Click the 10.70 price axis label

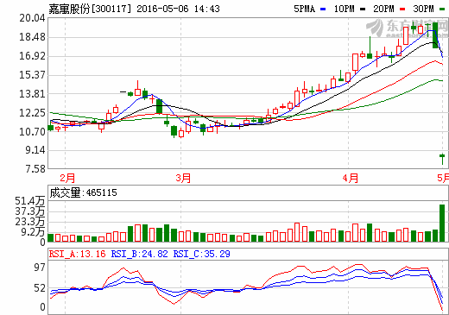coord(32,132)
